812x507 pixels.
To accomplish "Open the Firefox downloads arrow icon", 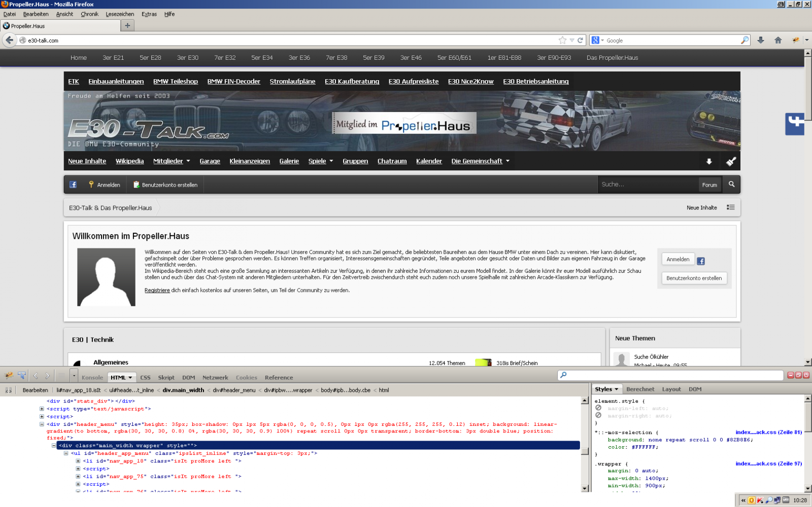I will click(760, 40).
